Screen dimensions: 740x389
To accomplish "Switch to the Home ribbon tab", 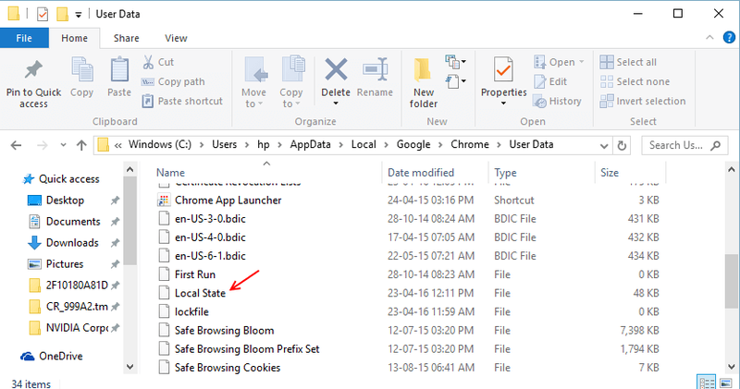I will tap(75, 38).
